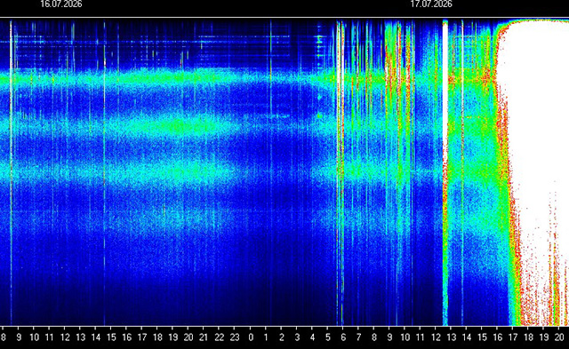Pick hour 2 on the time axis
The height and width of the screenshot is (349, 569).
click(282, 337)
